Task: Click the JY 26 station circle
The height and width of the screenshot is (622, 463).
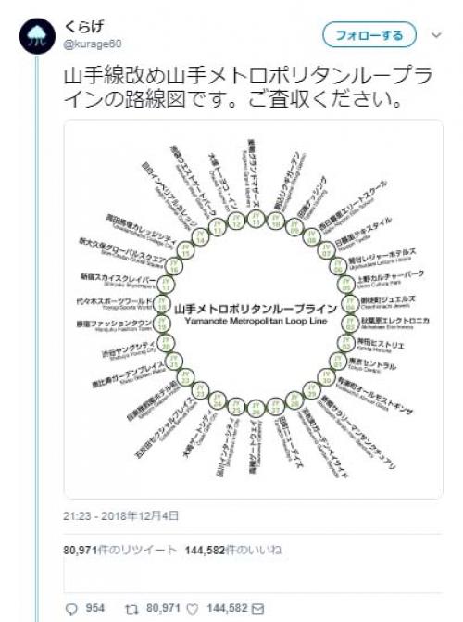Action: pos(257,409)
